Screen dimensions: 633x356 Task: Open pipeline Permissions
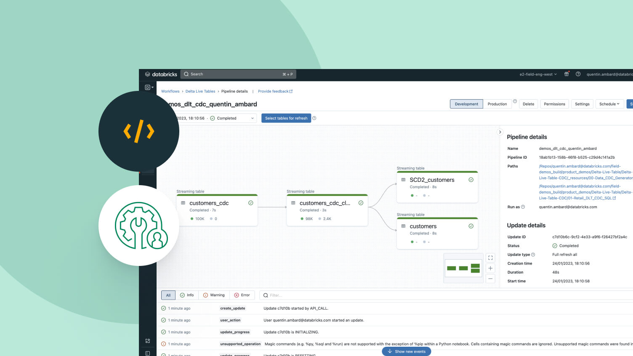(554, 104)
